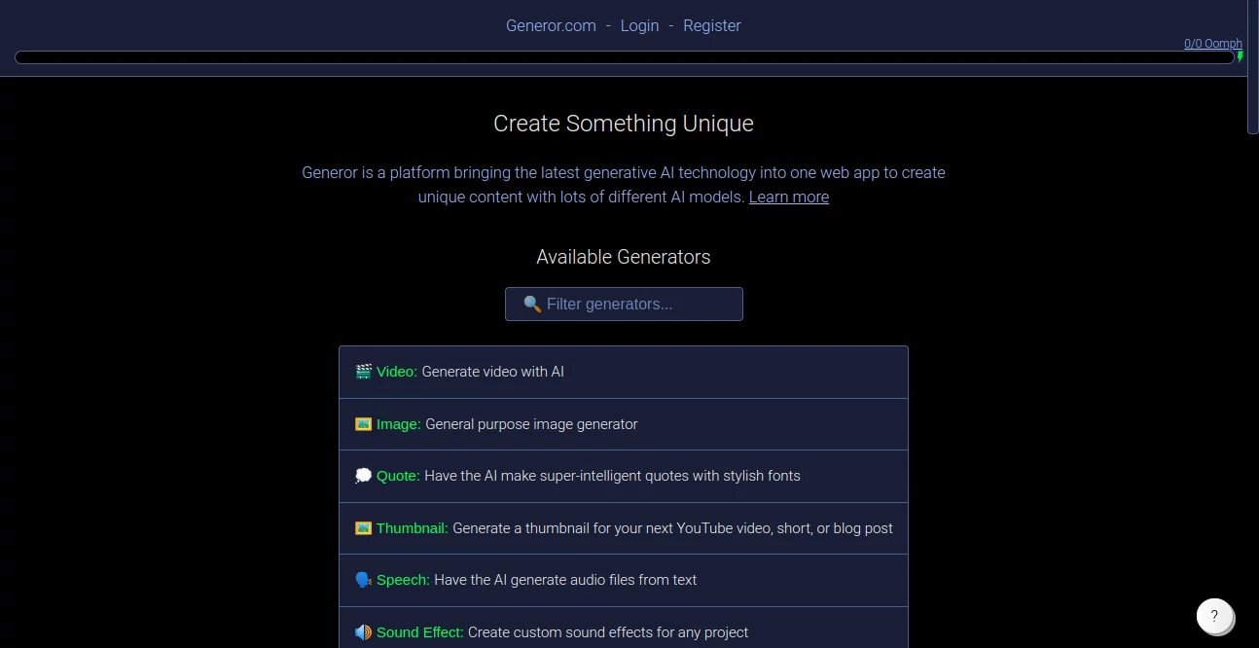
Task: Select the Login navigation item
Action: 639,25
